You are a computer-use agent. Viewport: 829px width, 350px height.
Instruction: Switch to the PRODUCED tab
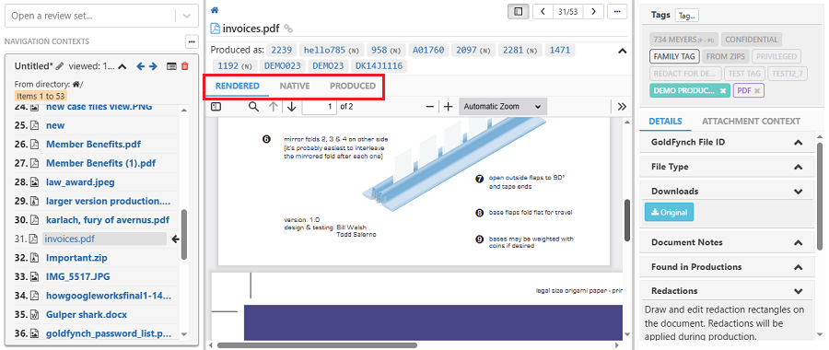pyautogui.click(x=353, y=86)
